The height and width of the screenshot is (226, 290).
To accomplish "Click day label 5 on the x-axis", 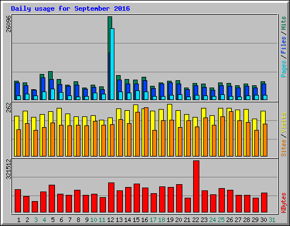I will point(53,220).
